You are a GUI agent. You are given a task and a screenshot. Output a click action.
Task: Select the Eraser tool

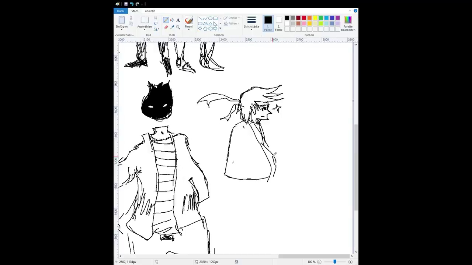click(166, 27)
